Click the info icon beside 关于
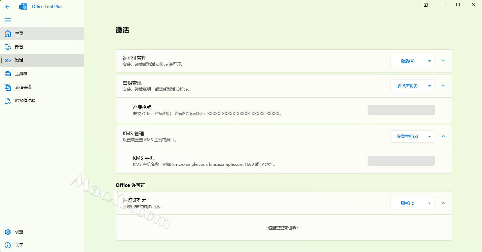This screenshot has height=252, width=482. pos(8,245)
